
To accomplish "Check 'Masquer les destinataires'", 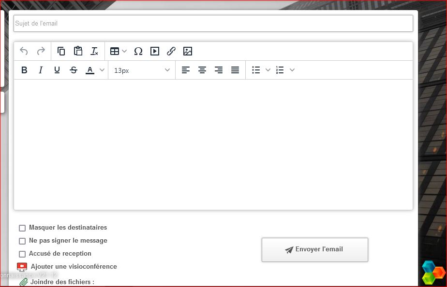I will tap(22, 228).
